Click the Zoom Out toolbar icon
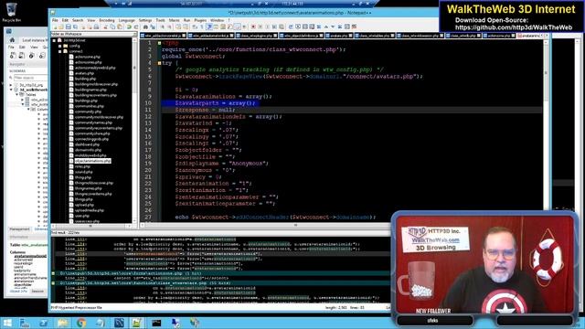Viewport: 585px width, 329px height. 169,27
